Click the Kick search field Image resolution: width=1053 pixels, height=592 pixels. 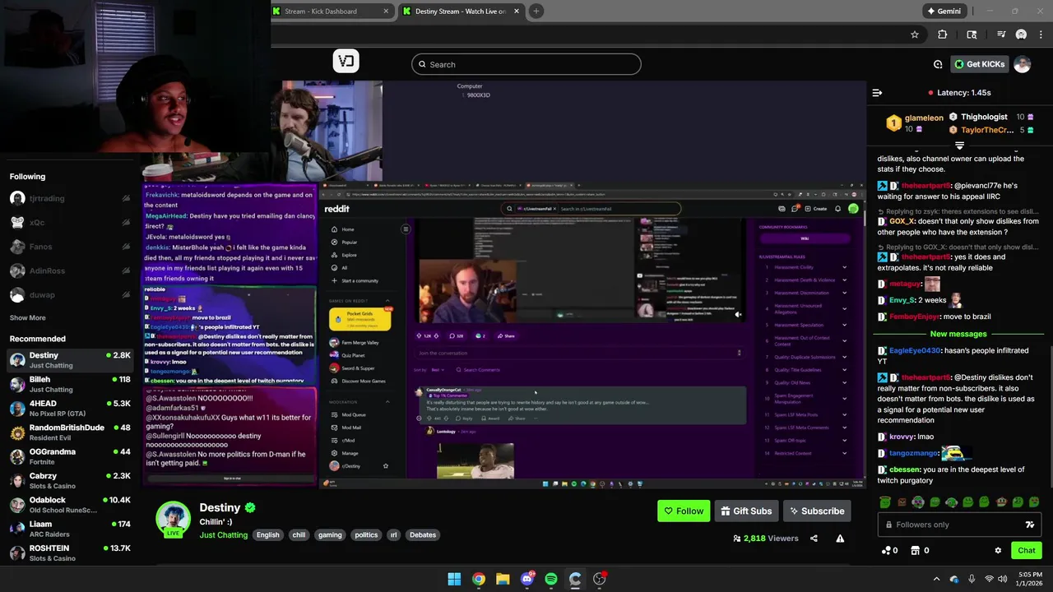(x=526, y=64)
